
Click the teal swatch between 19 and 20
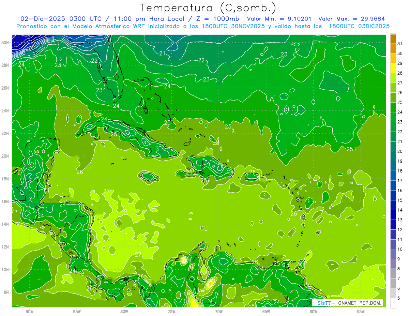click(x=393, y=156)
